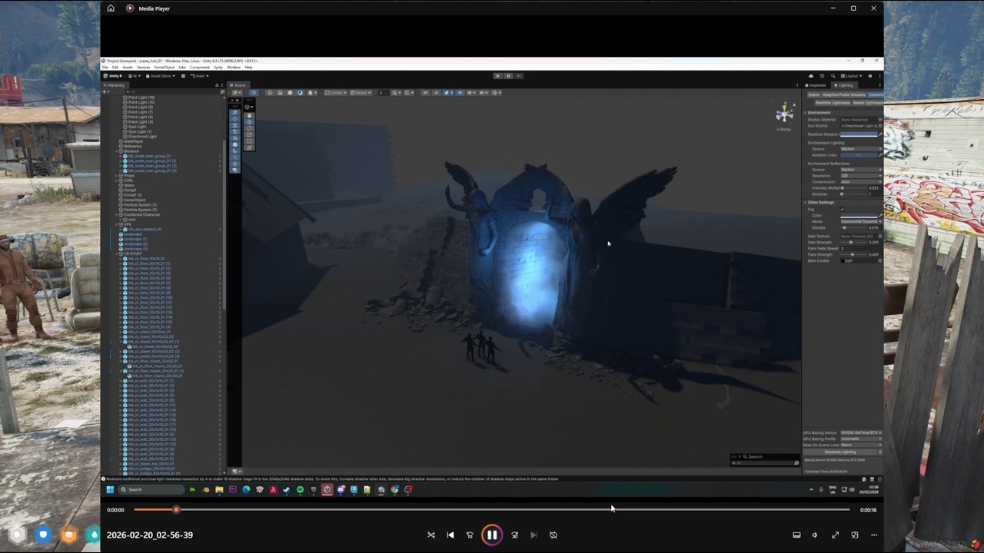Viewport: 984px width, 553px height.
Task: Open the Center pivot mode dropdown
Action: (x=335, y=93)
